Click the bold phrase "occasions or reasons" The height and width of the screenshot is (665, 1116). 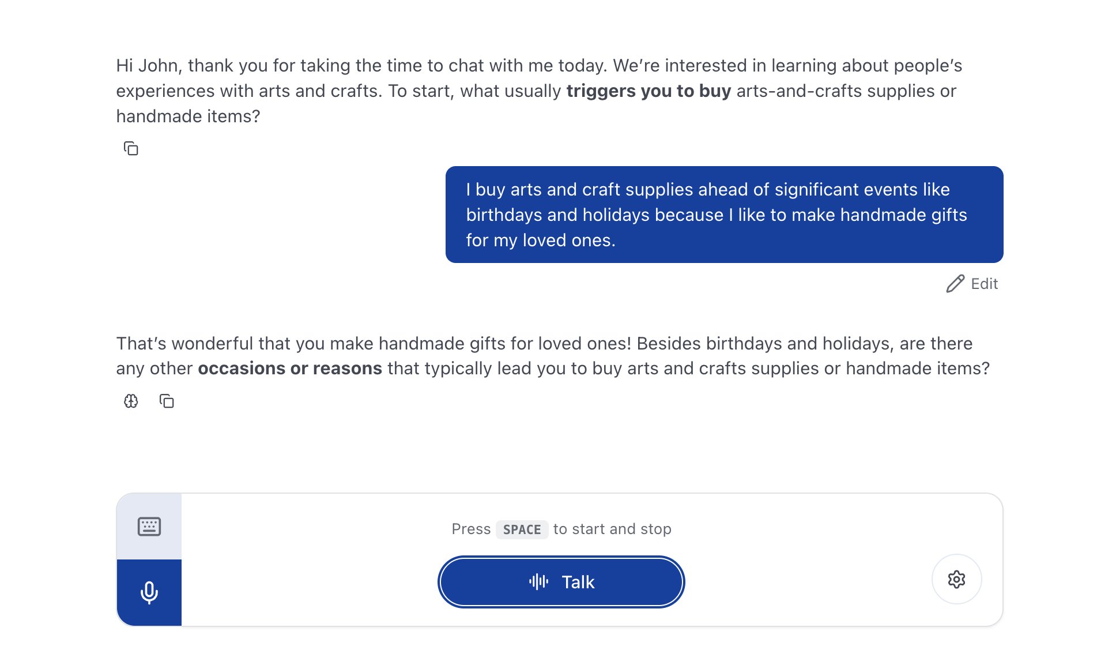point(290,369)
